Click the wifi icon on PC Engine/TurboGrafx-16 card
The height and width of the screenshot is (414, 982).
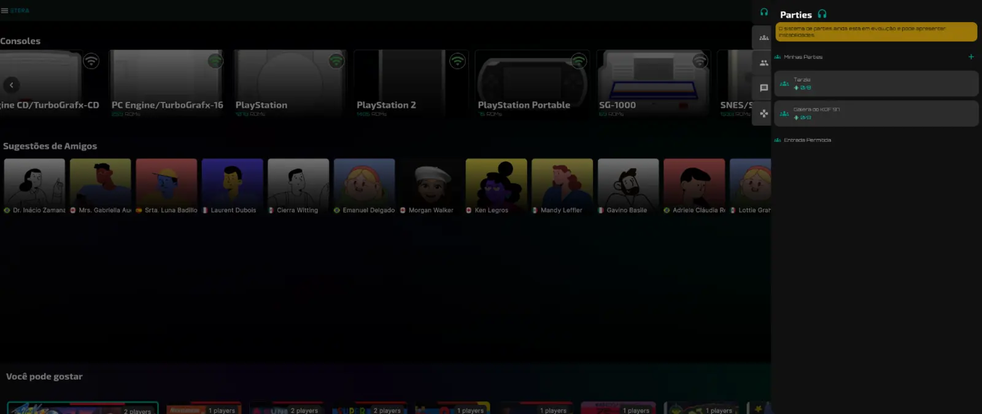pyautogui.click(x=215, y=61)
